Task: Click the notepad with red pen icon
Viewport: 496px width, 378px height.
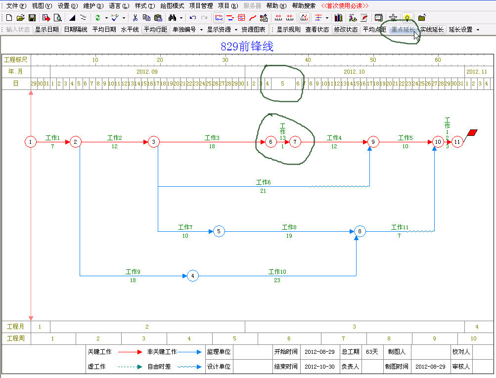Action: pos(364,18)
